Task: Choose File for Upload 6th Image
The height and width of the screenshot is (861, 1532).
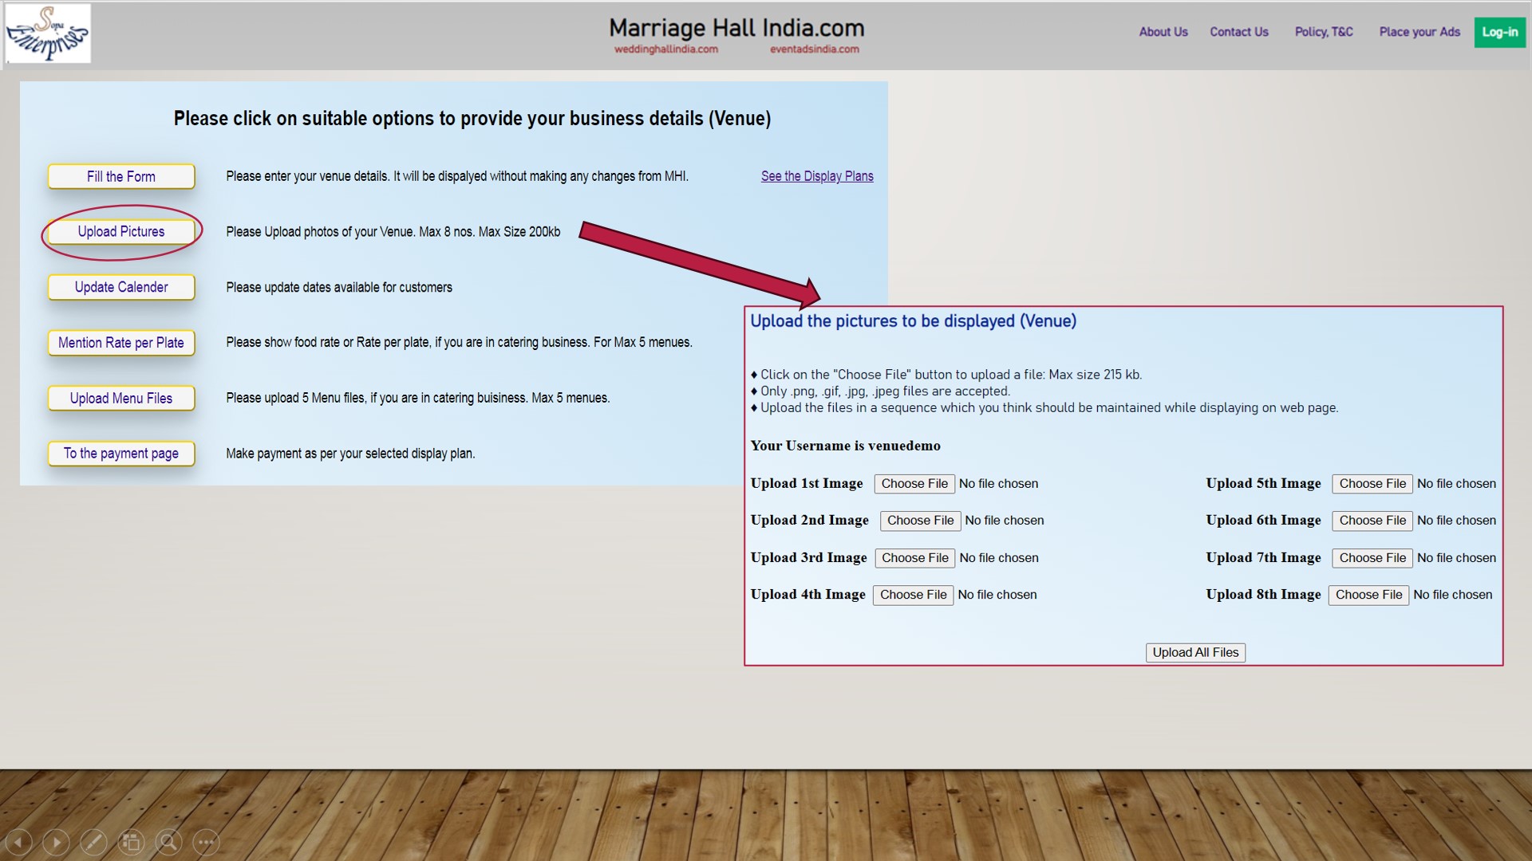Action: click(1372, 521)
